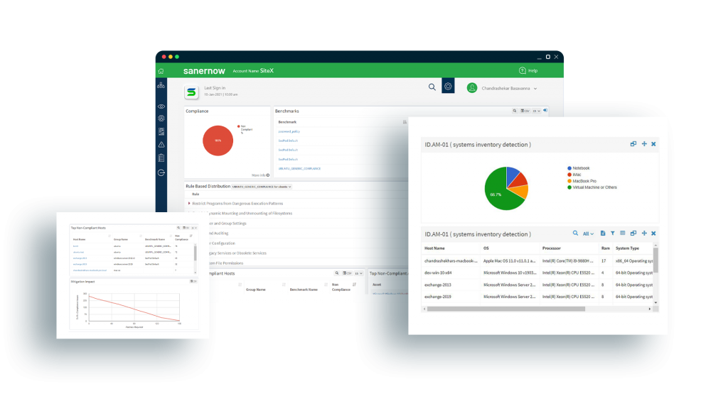Export main Non-Compliant Hosts as CSV
Screen dimensions: 728x396
click(x=347, y=273)
